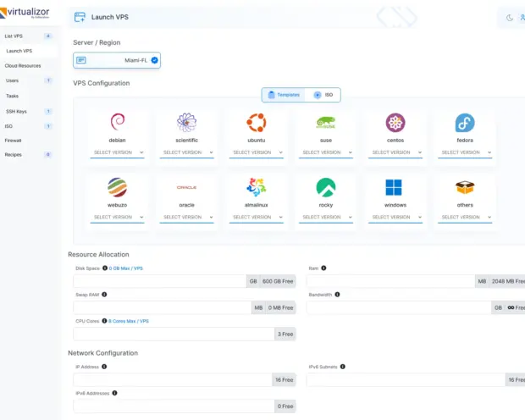
Task: Open rocky Select Version dropdown
Action: 326,217
